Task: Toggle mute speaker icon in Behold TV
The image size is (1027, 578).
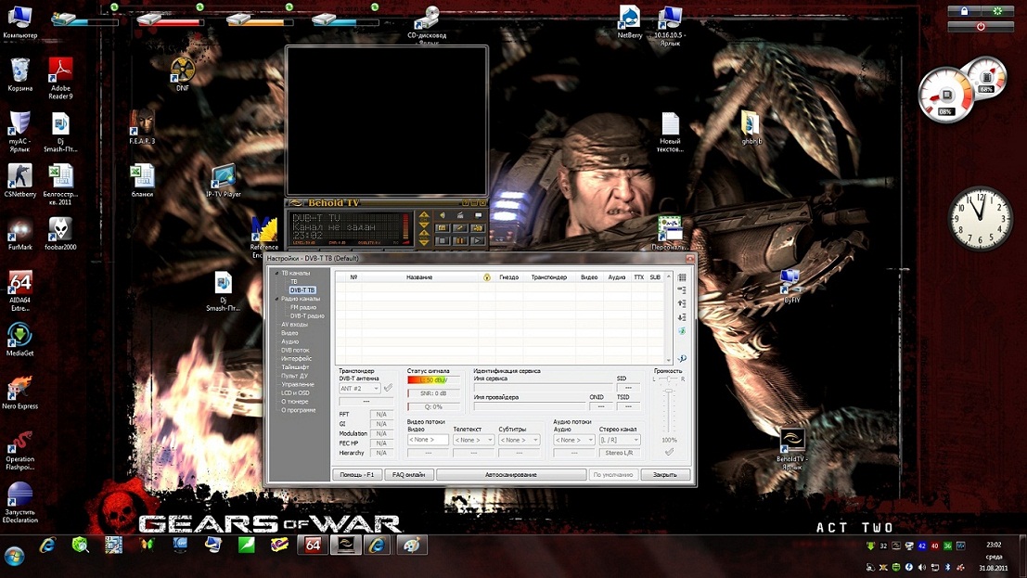Action: click(x=443, y=216)
